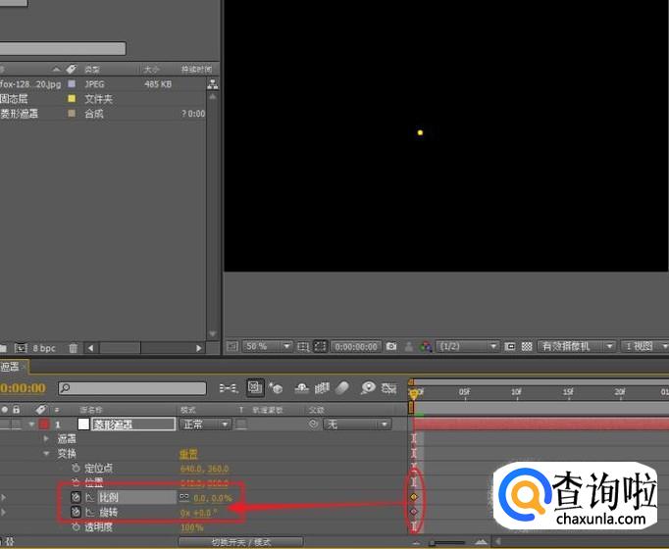The height and width of the screenshot is (549, 669).
Task: Toggle the 旋转 (Rotation) stopwatch
Action: 77,512
